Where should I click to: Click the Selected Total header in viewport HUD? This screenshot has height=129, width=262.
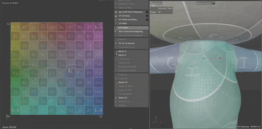click(x=165, y=8)
